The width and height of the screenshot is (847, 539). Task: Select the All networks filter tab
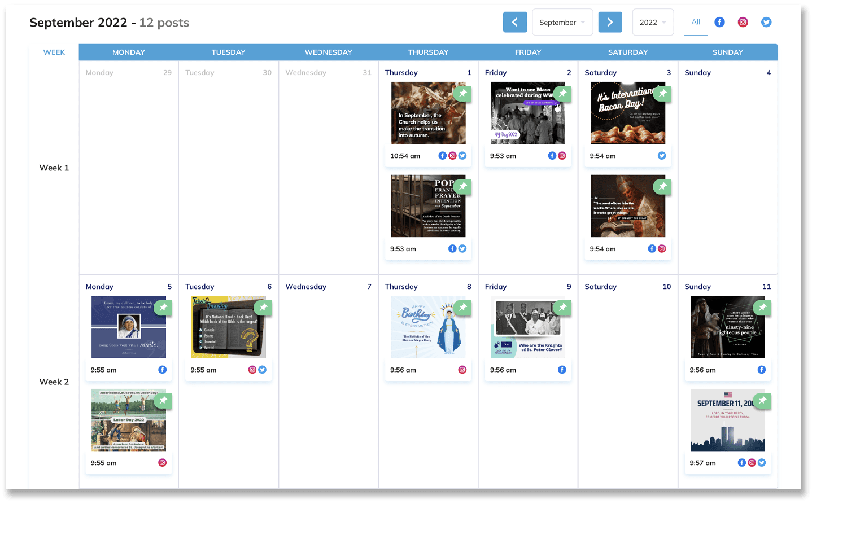696,22
